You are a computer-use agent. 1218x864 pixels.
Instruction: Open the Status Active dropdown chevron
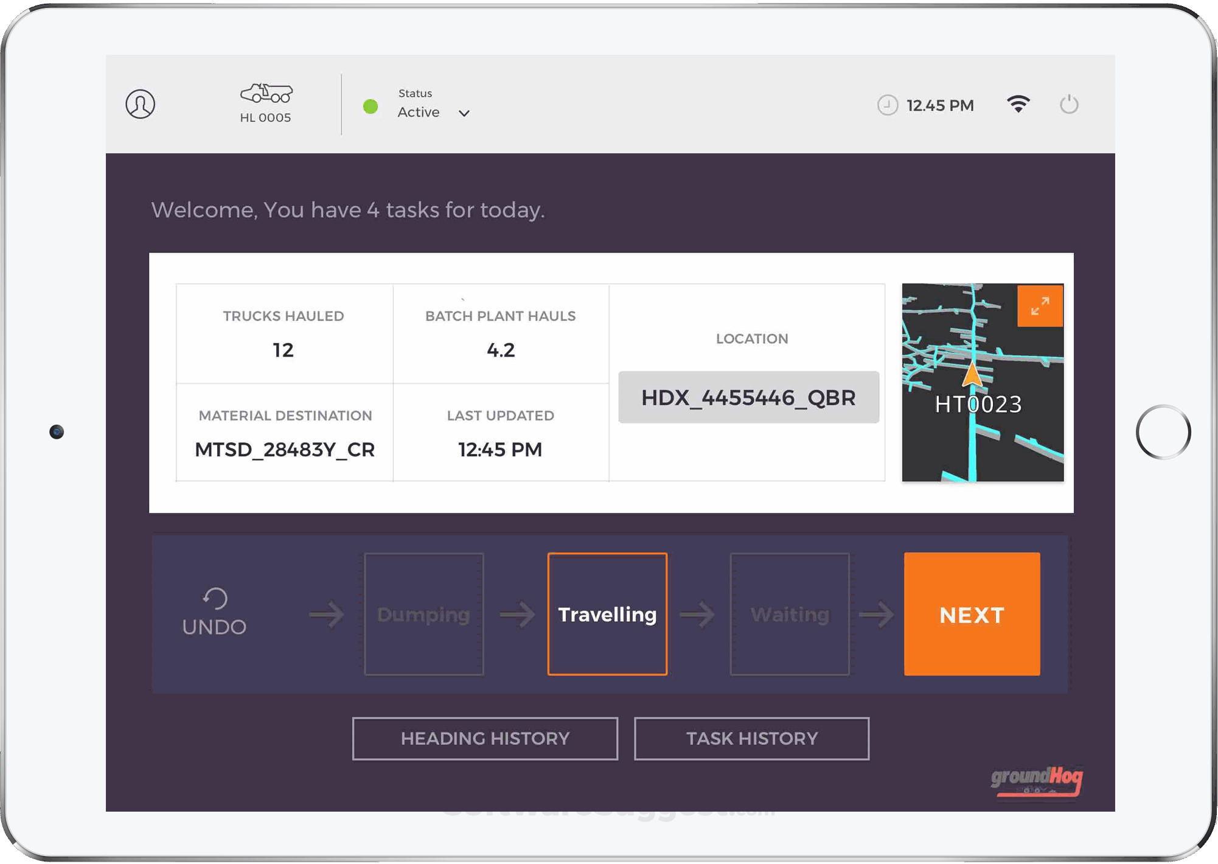point(464,113)
